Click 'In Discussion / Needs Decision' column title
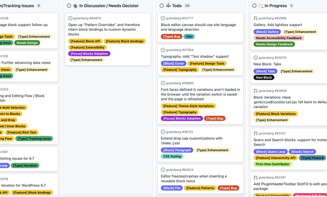 tap(109, 6)
